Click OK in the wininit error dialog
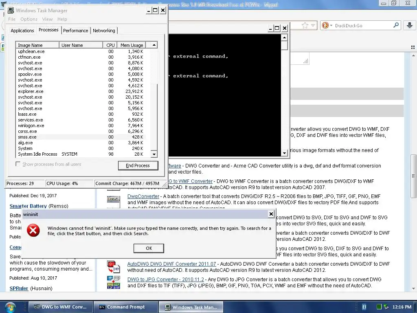 coord(149,248)
